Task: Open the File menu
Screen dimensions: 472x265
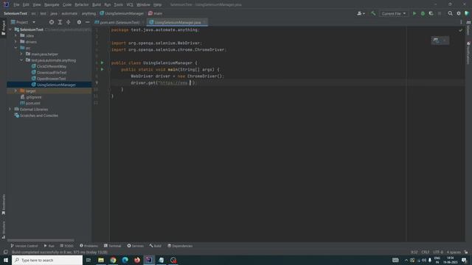Action: pos(16,4)
